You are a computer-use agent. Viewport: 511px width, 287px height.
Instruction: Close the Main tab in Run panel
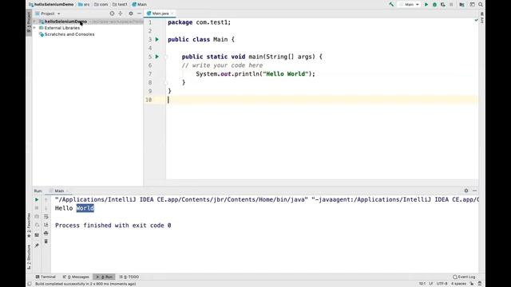(x=67, y=191)
